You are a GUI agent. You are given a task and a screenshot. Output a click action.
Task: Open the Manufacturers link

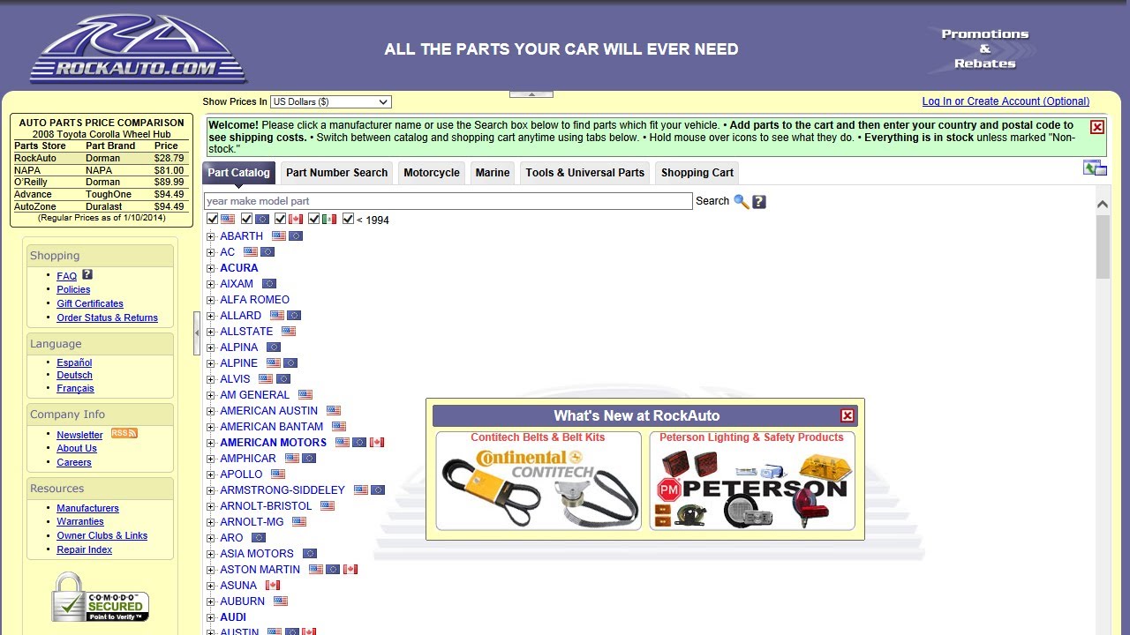point(87,508)
